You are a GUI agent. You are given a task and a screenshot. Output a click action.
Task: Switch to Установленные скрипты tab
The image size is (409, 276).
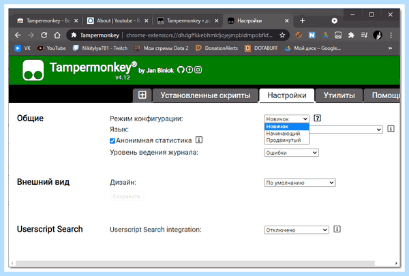pos(205,95)
